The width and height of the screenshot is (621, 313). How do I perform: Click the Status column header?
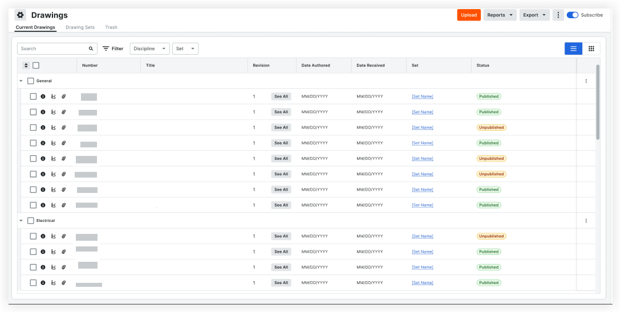click(x=483, y=65)
